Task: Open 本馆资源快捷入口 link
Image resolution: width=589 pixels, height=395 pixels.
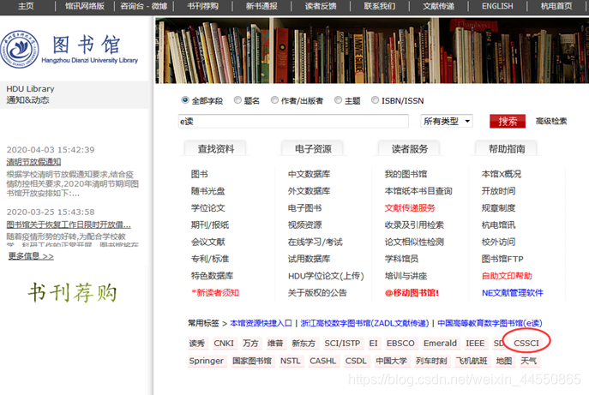Action: (x=261, y=323)
